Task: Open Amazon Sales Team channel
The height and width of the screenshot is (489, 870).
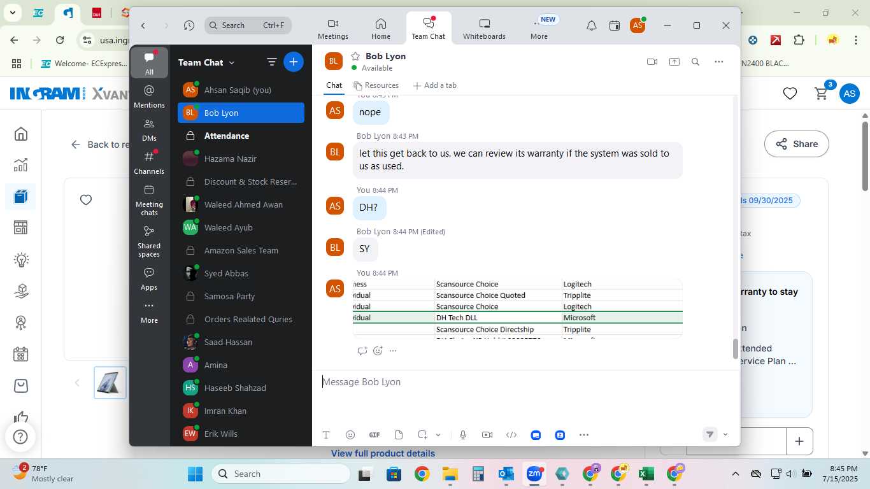Action: 241,250
